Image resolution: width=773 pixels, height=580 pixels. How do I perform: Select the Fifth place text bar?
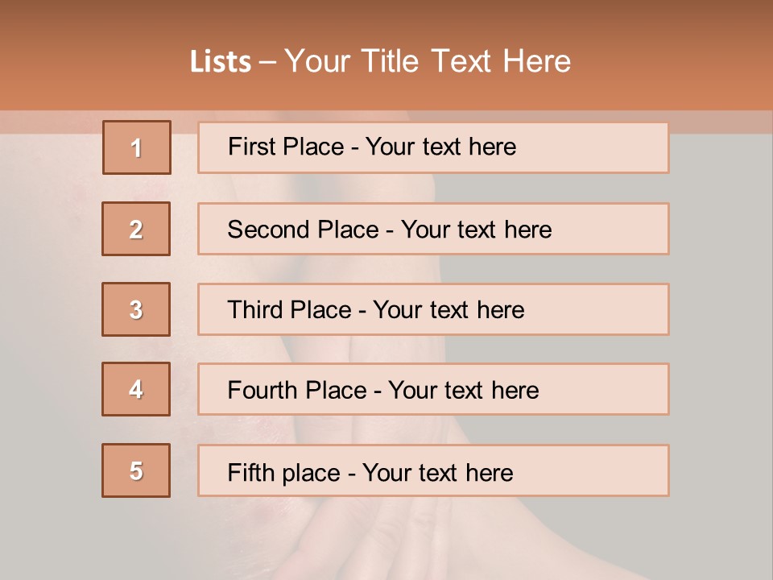[x=433, y=470]
